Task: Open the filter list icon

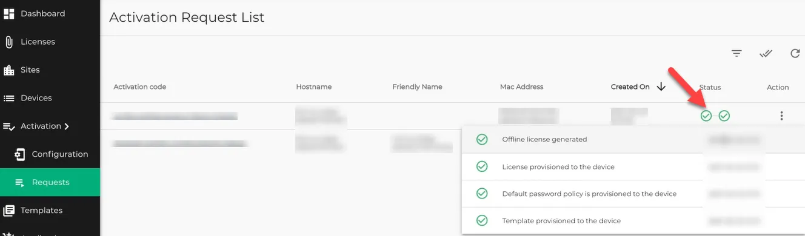Action: pos(737,54)
